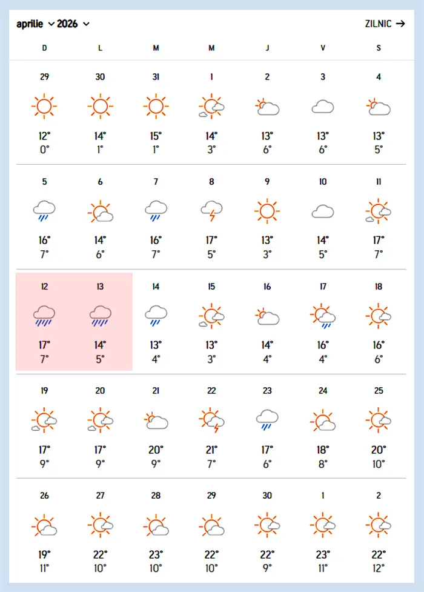The height and width of the screenshot is (592, 424).
Task: Click the mostly cloudy icon on April 16
Action: [267, 316]
